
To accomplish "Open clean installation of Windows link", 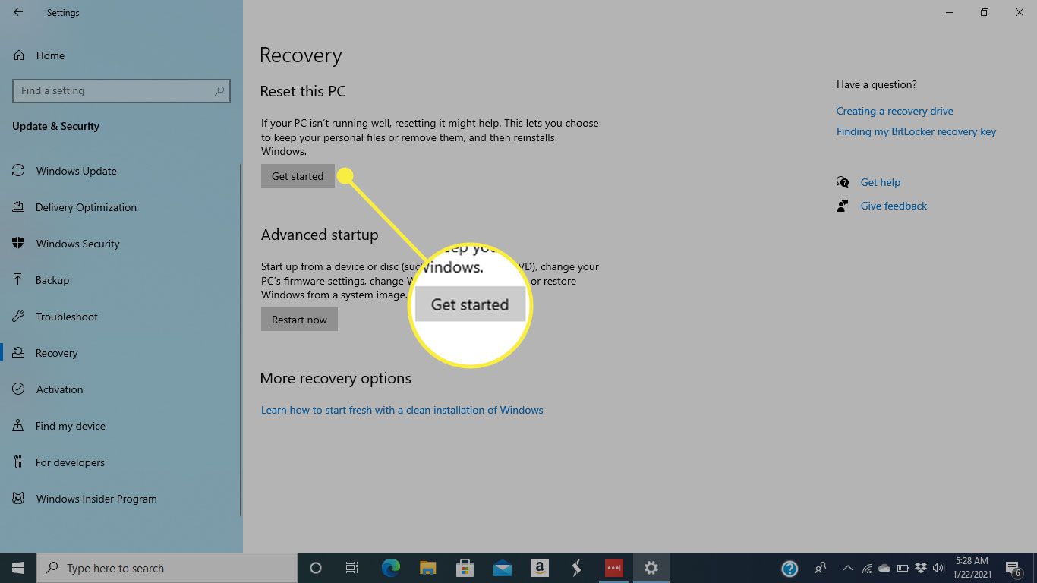I will [x=402, y=410].
